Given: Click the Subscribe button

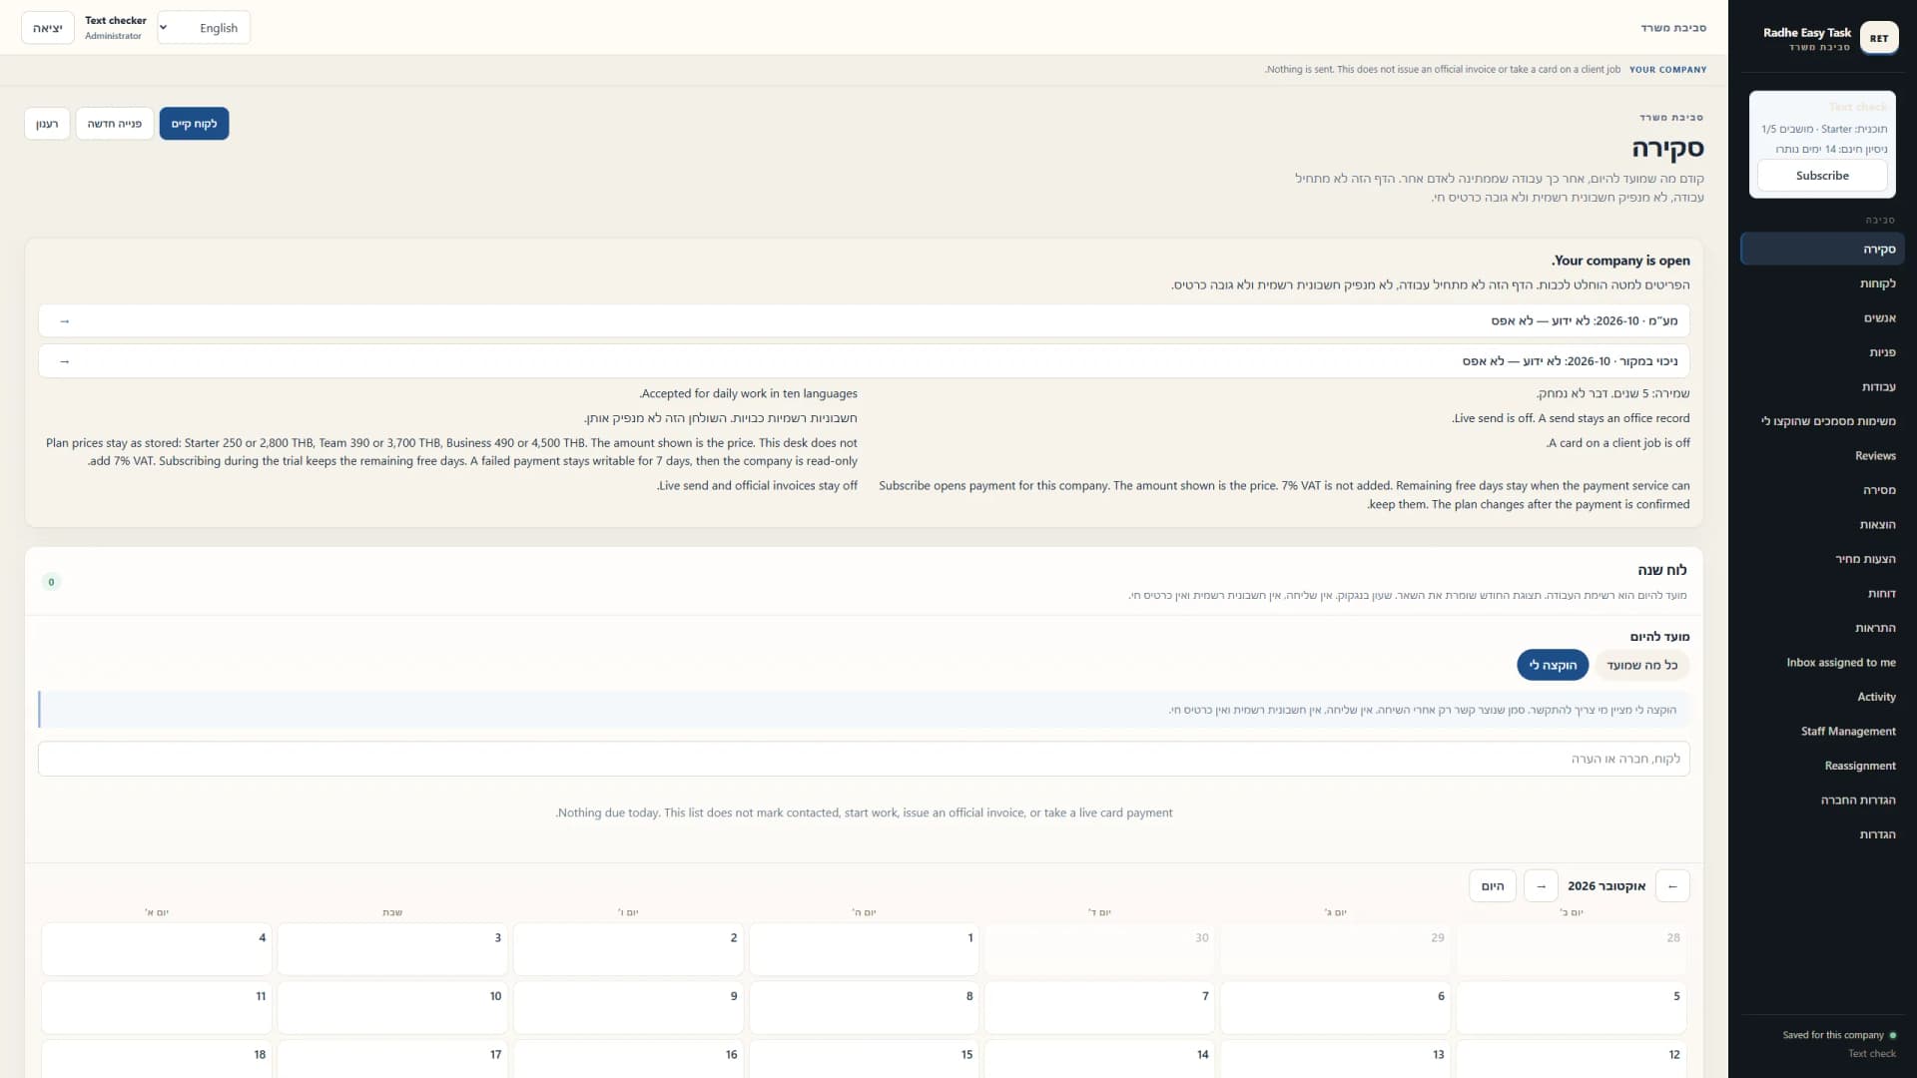Looking at the screenshot, I should (x=1822, y=176).
